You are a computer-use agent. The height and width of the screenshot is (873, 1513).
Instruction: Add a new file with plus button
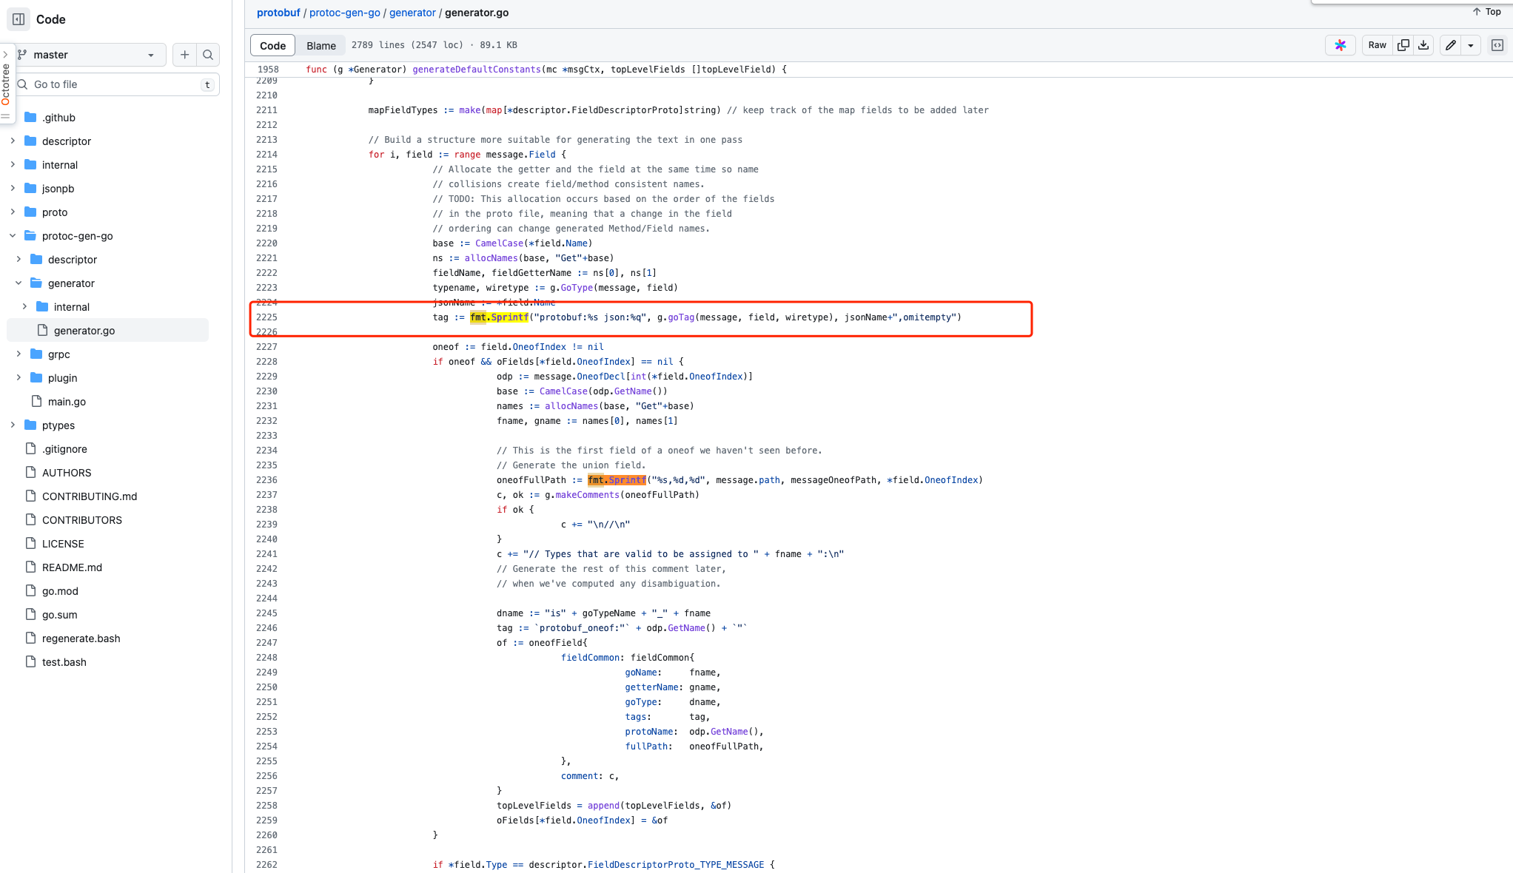pos(184,55)
